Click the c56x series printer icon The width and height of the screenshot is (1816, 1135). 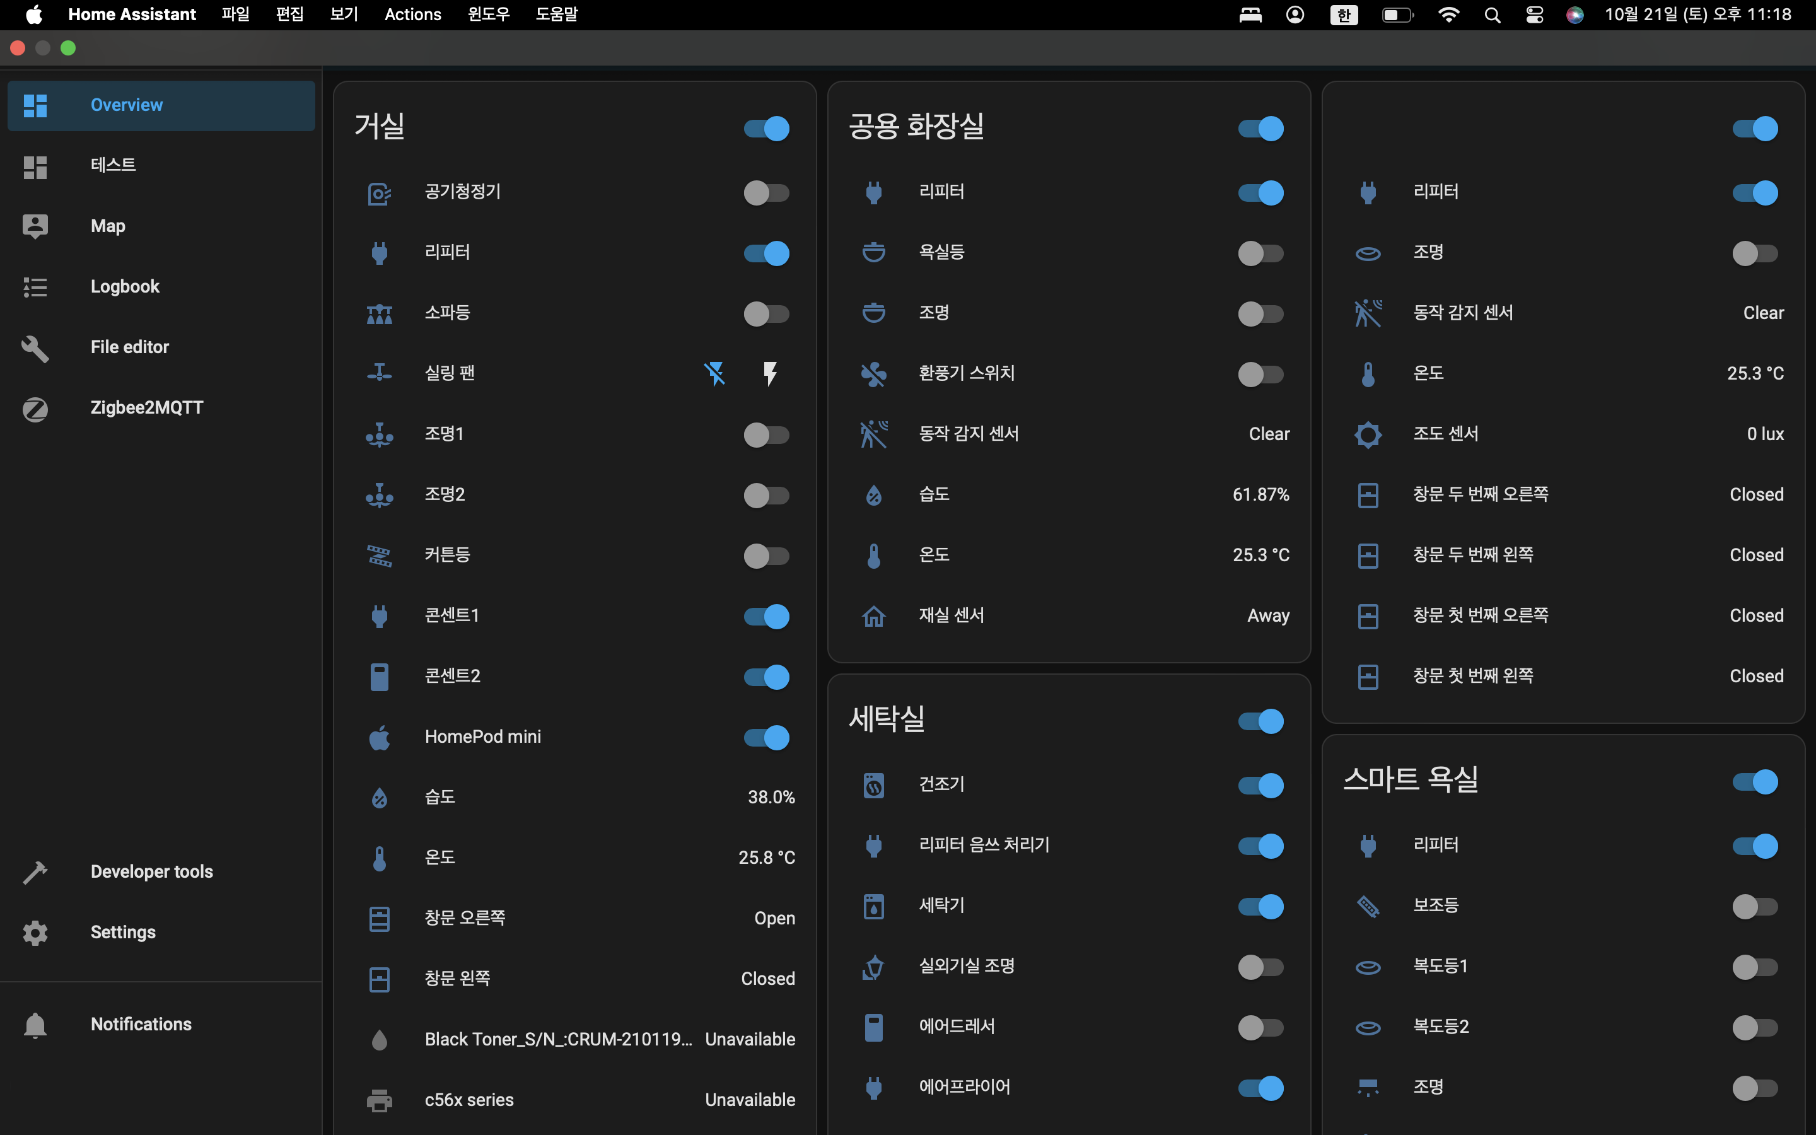pos(379,1100)
